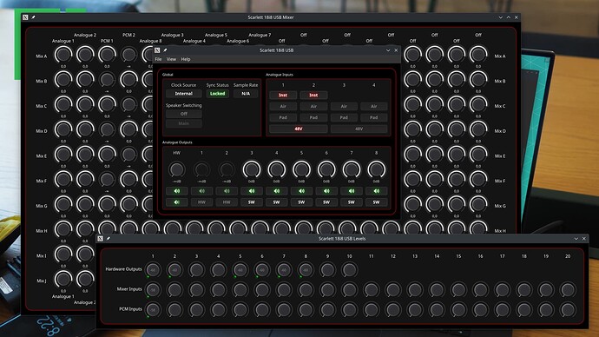Click the HW master output volume knob

tap(176, 169)
